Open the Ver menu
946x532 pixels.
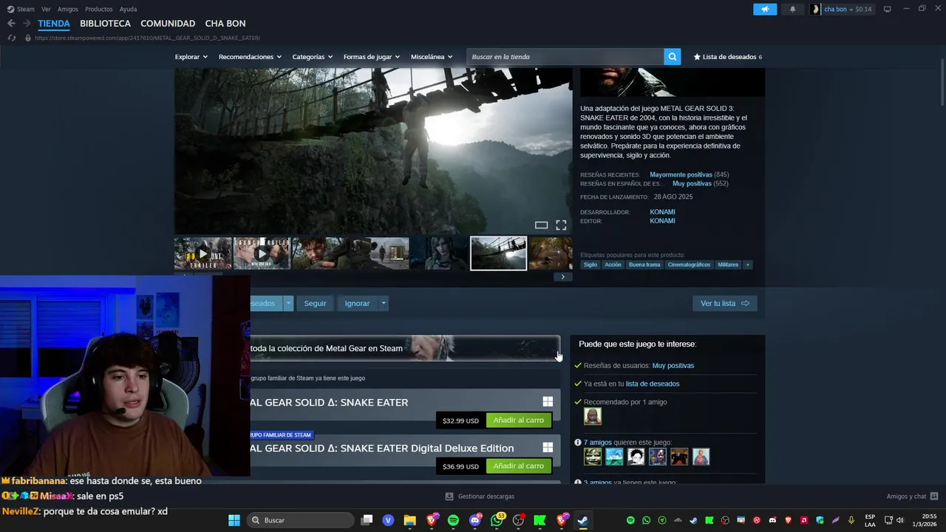(x=46, y=9)
